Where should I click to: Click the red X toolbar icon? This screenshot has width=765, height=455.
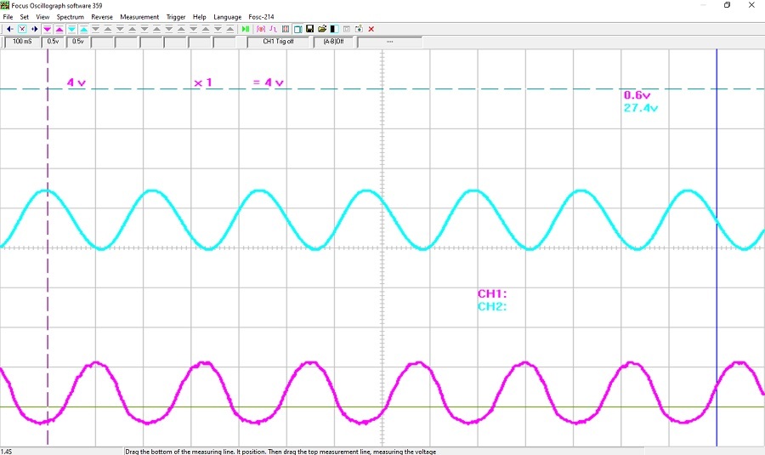(371, 29)
